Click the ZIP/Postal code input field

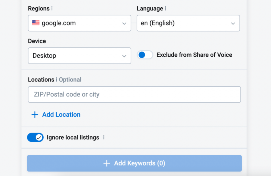pos(134,94)
